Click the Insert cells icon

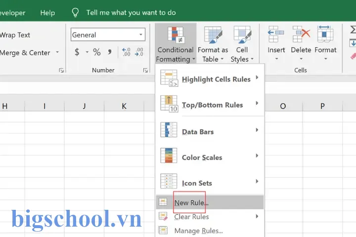pyautogui.click(x=276, y=34)
